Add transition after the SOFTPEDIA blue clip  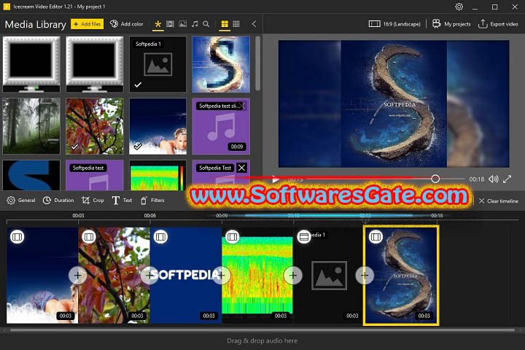click(x=222, y=276)
